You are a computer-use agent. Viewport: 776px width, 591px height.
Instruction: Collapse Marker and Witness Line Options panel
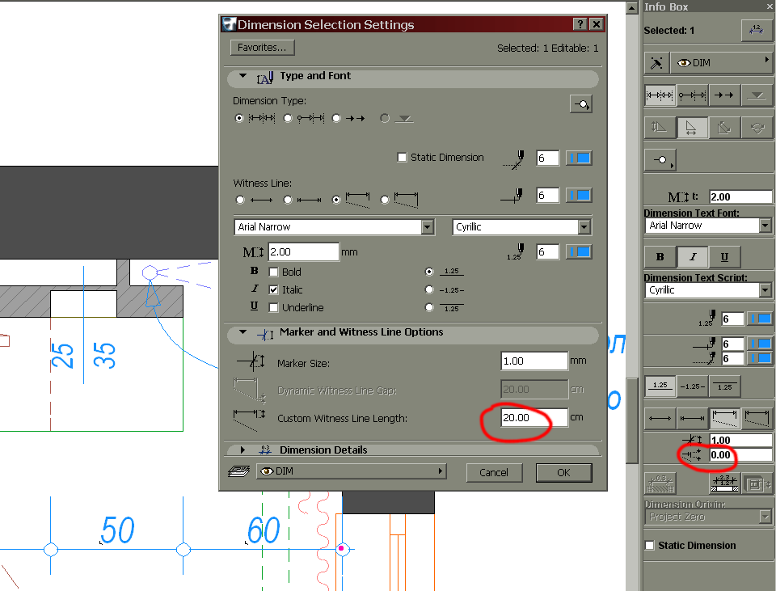point(242,332)
